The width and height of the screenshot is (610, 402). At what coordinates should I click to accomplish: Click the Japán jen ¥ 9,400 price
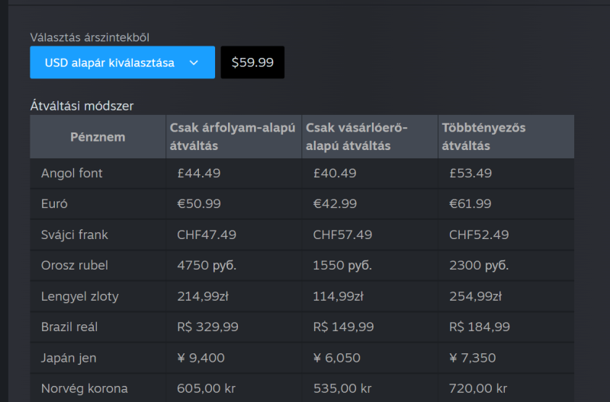click(x=202, y=358)
